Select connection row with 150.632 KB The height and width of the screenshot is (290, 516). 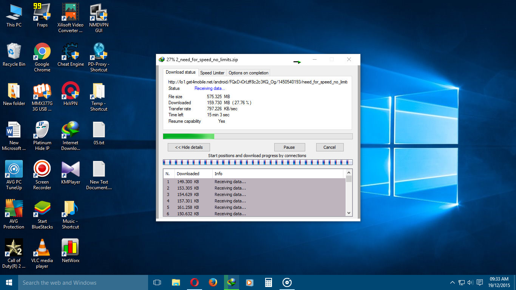[255, 214]
